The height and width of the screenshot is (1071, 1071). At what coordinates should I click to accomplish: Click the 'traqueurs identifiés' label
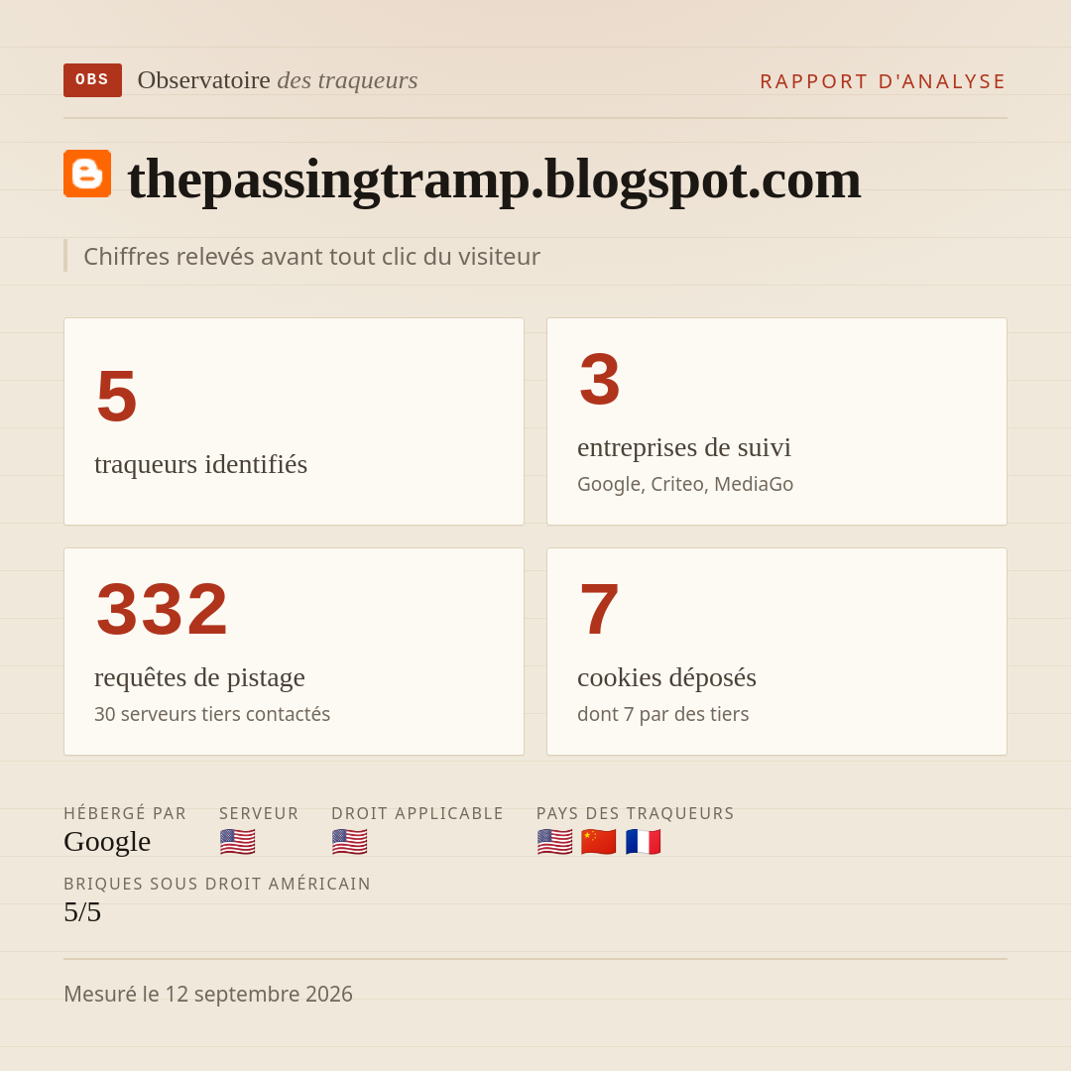tap(200, 464)
